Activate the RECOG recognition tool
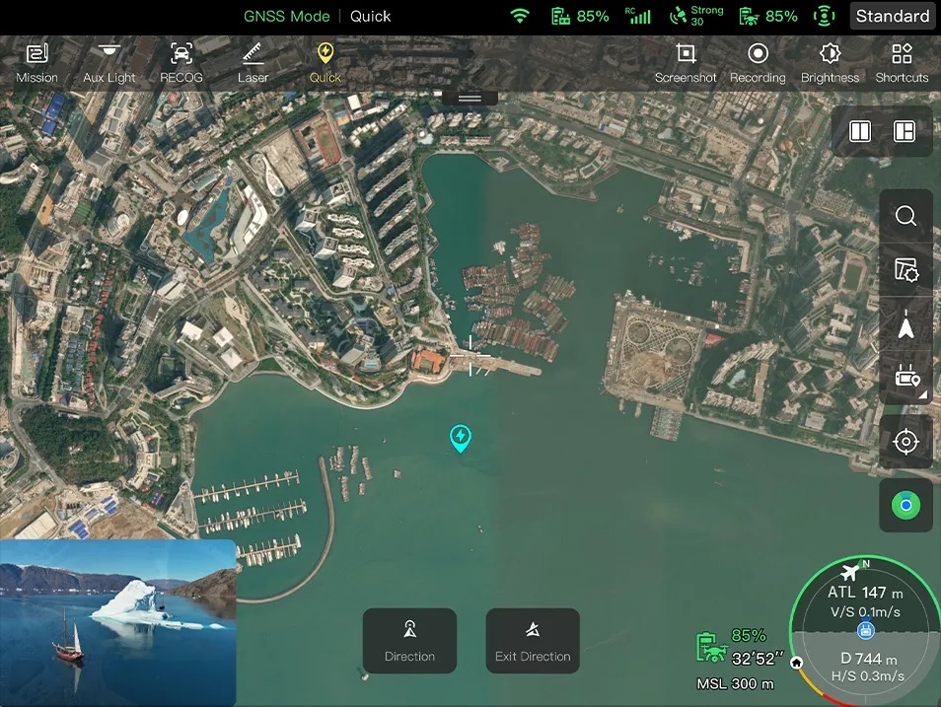Viewport: 941px width, 707px height. pyautogui.click(x=181, y=63)
